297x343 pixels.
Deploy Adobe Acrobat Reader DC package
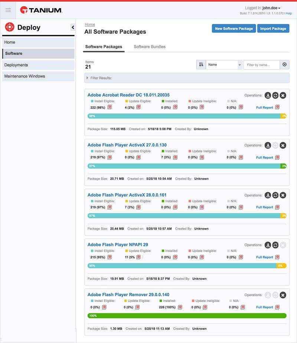click(268, 95)
